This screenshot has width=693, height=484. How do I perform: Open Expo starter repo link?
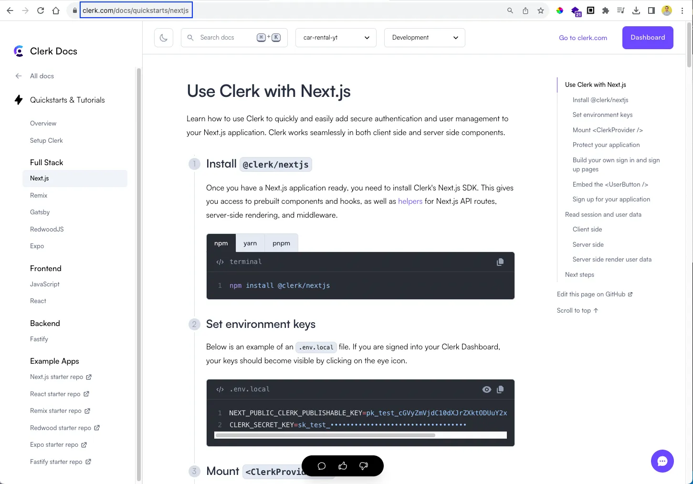[58, 444]
